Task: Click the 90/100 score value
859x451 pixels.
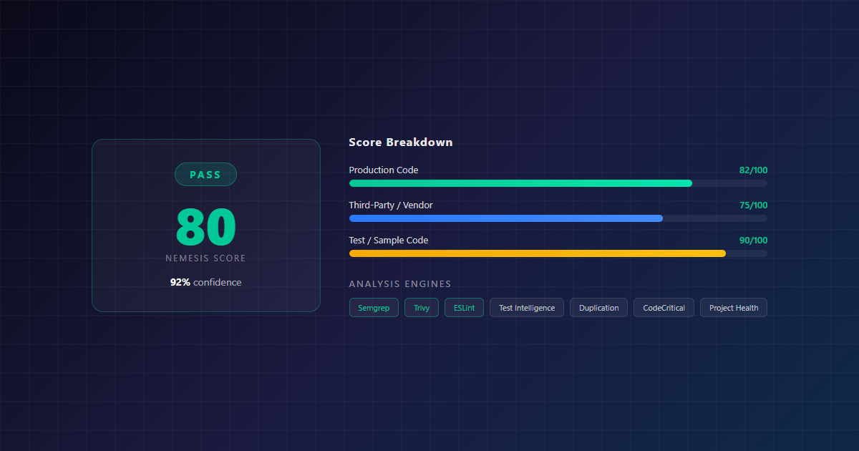Action: pyautogui.click(x=753, y=241)
